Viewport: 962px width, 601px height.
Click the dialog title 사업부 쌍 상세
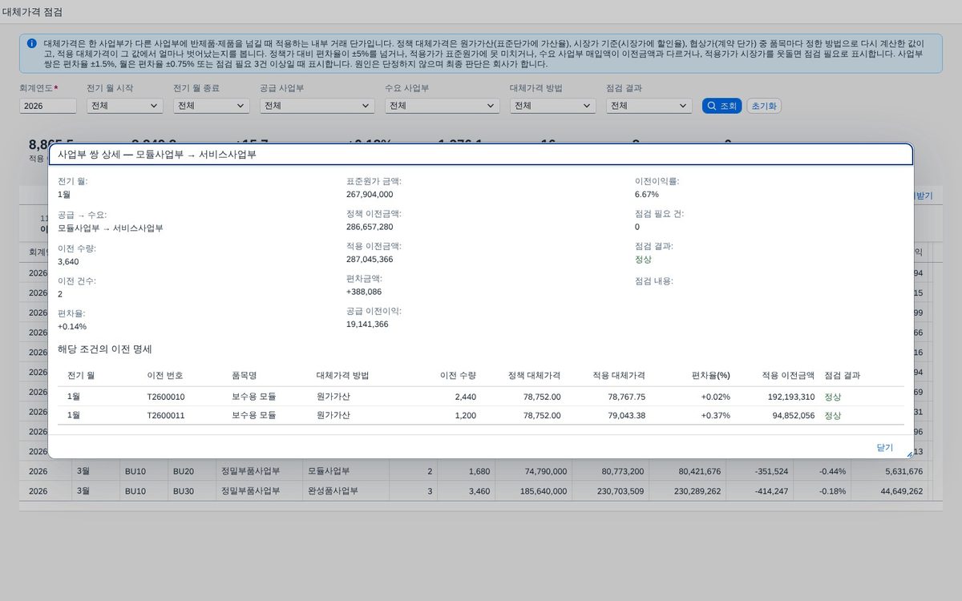tap(157, 155)
